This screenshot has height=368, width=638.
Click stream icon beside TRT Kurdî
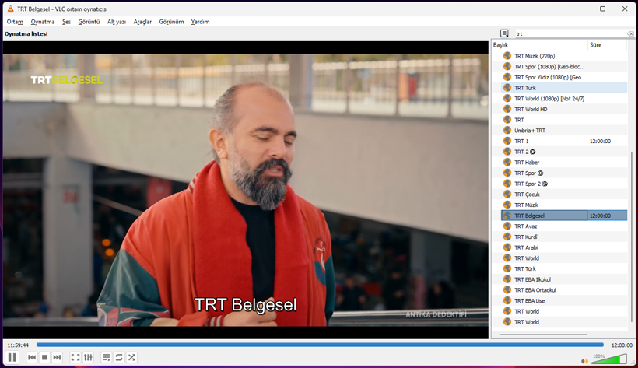tap(507, 237)
